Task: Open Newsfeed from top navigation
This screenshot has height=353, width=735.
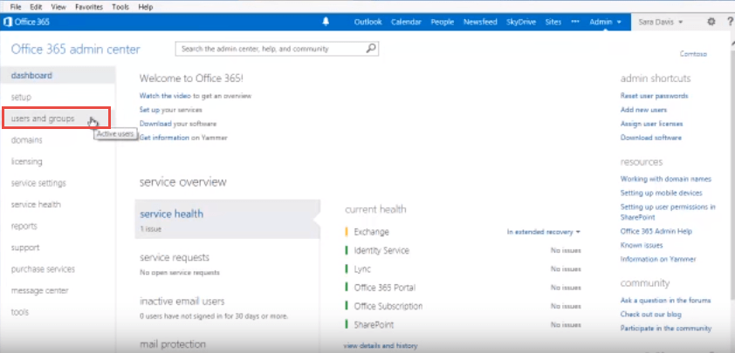Action: pyautogui.click(x=480, y=22)
